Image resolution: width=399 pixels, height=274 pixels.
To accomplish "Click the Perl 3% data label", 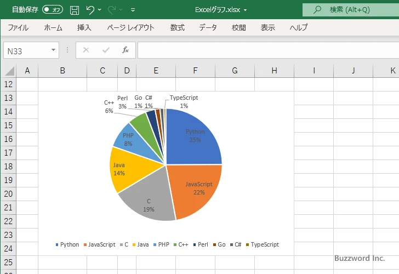I will tap(122, 102).
